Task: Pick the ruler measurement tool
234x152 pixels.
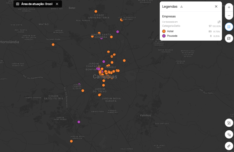Action: (x=229, y=146)
